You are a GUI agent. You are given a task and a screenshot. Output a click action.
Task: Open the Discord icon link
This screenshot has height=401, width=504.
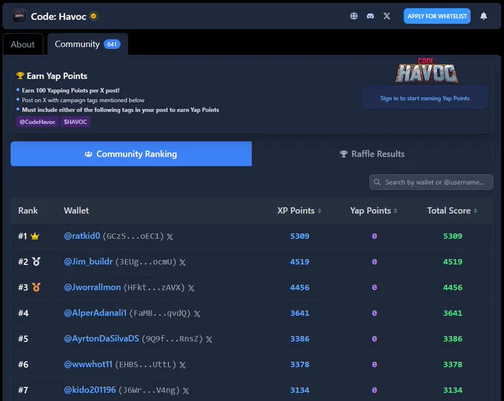(x=371, y=16)
